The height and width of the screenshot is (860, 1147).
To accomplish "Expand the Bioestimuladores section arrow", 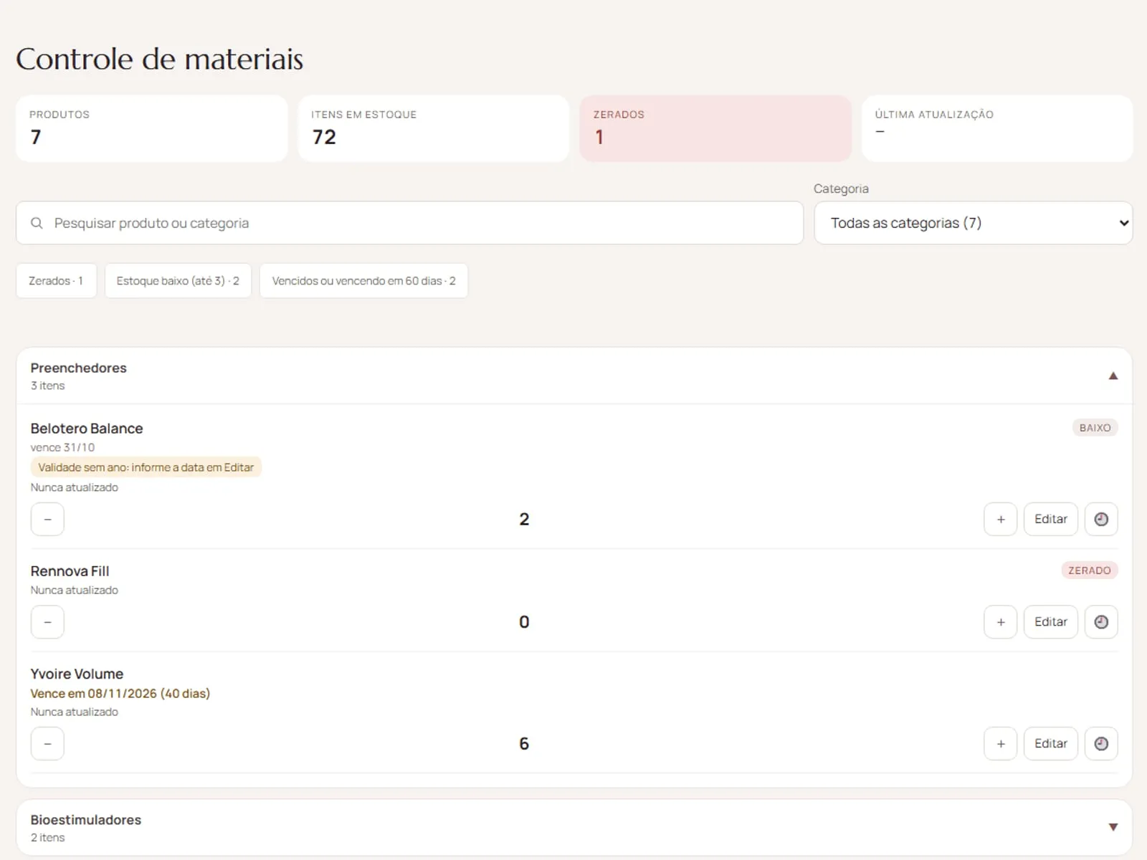I will [1113, 827].
